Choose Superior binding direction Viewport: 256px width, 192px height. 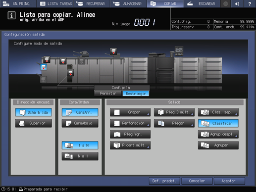(34, 123)
